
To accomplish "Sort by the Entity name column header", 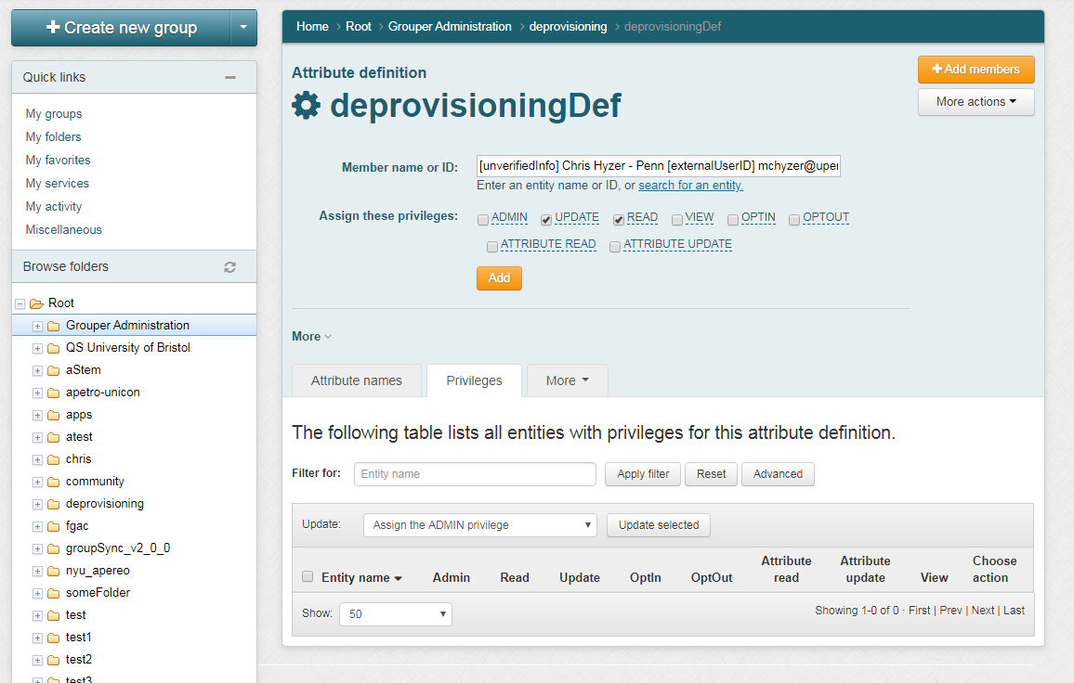I will 361,577.
